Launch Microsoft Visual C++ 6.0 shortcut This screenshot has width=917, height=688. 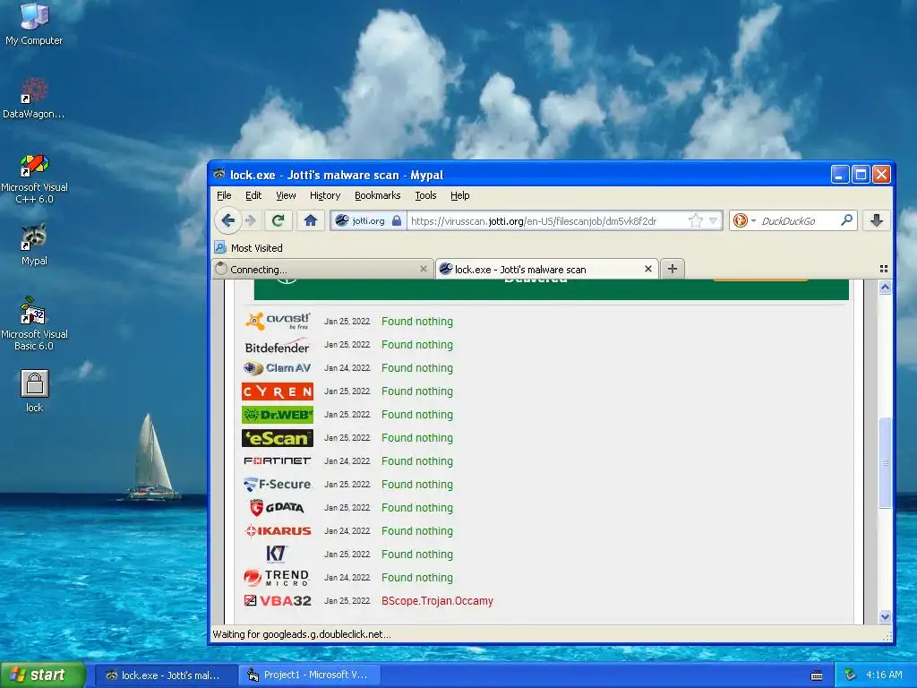click(x=34, y=178)
